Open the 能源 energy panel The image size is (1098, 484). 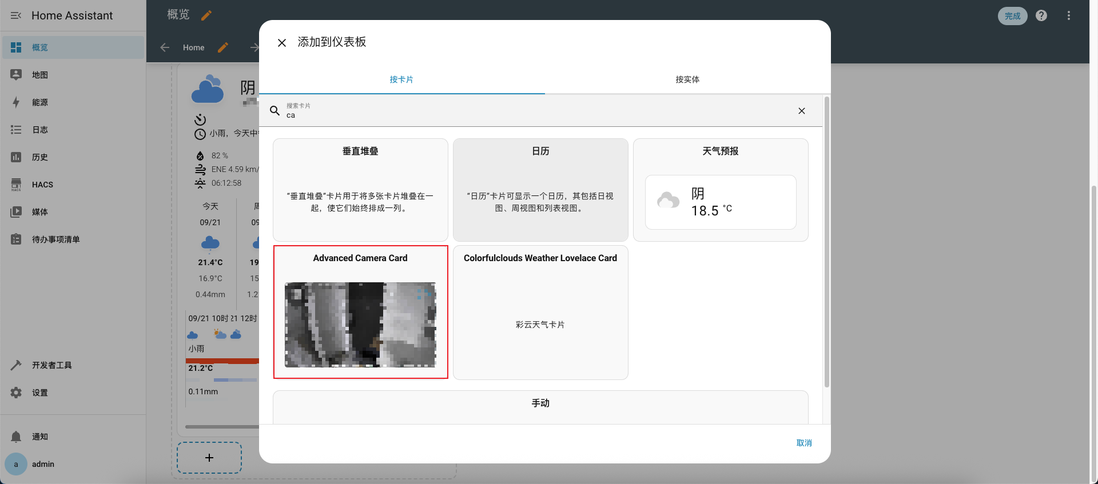pyautogui.click(x=40, y=102)
